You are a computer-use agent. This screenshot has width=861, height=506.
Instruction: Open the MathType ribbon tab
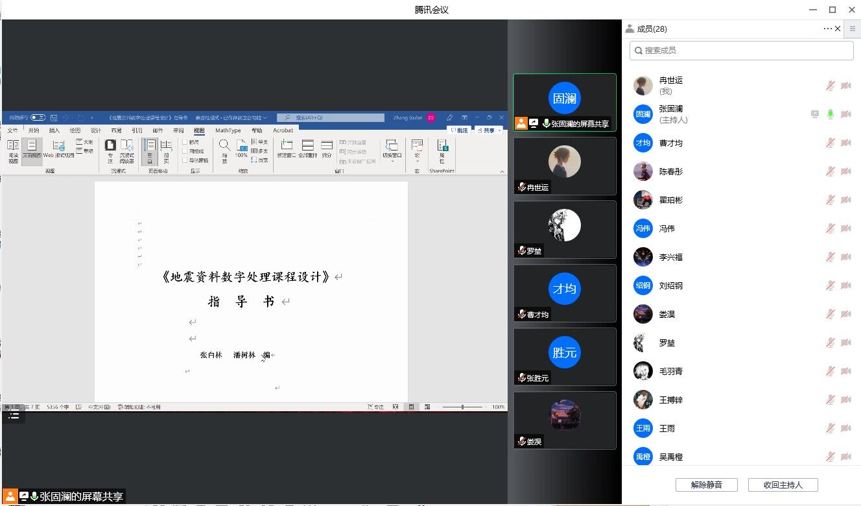228,130
